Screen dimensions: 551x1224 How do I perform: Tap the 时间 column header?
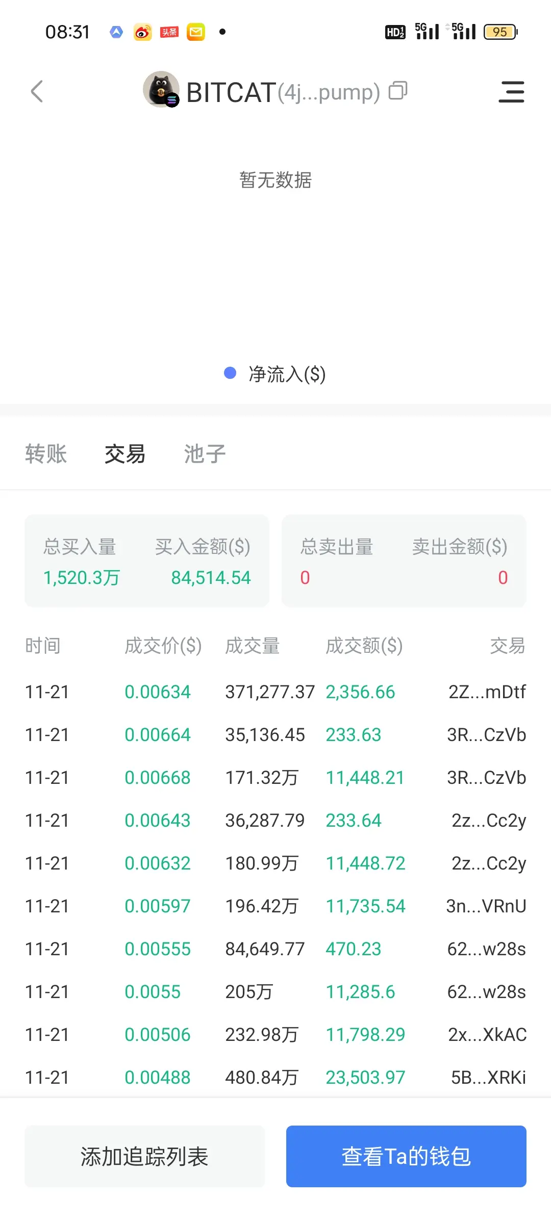pos(43,646)
